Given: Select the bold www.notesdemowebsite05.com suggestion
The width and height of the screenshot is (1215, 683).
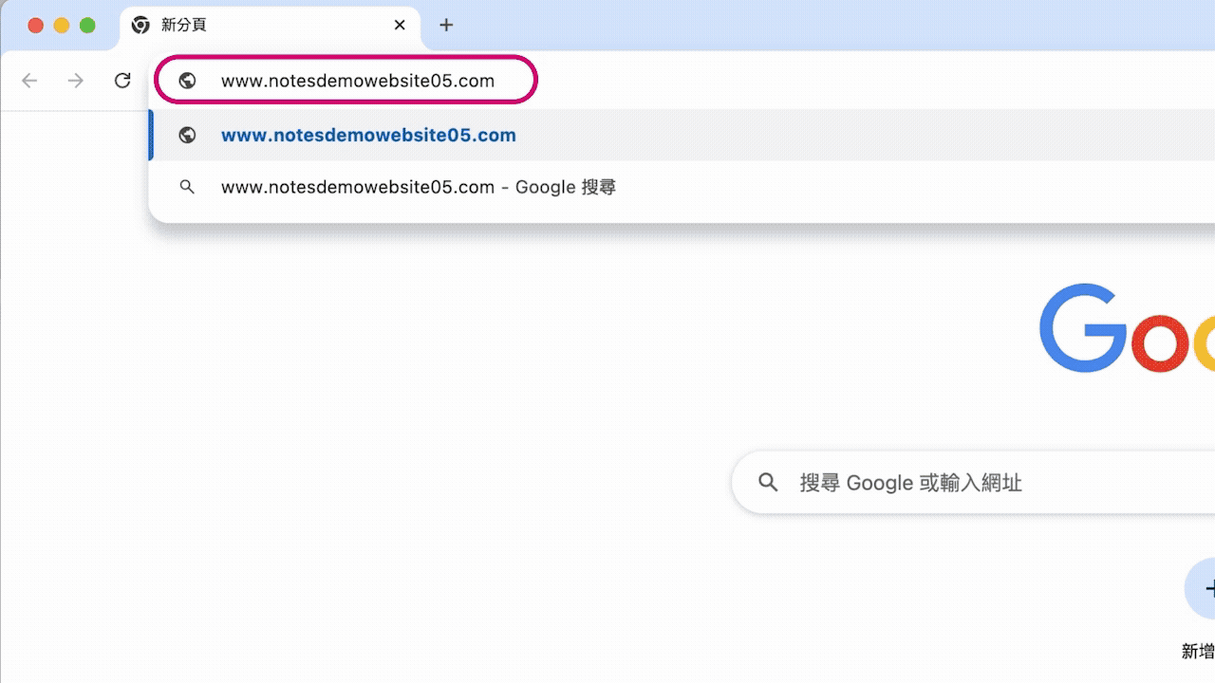Looking at the screenshot, I should pos(368,135).
